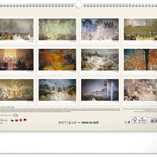Click the German flag icon
Image resolution: width=157 pixels, height=157 pixels.
point(25,120)
